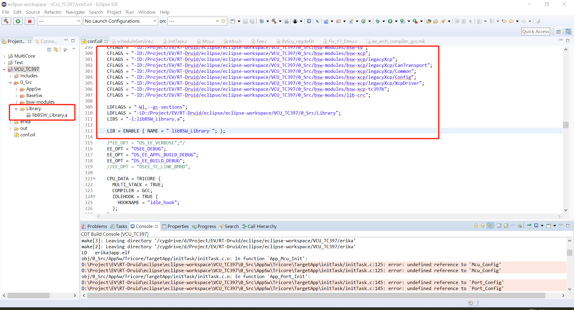Image resolution: width=574 pixels, height=310 pixels.
Task: Open Project Explorer View Menu triangle
Action: [74, 49]
